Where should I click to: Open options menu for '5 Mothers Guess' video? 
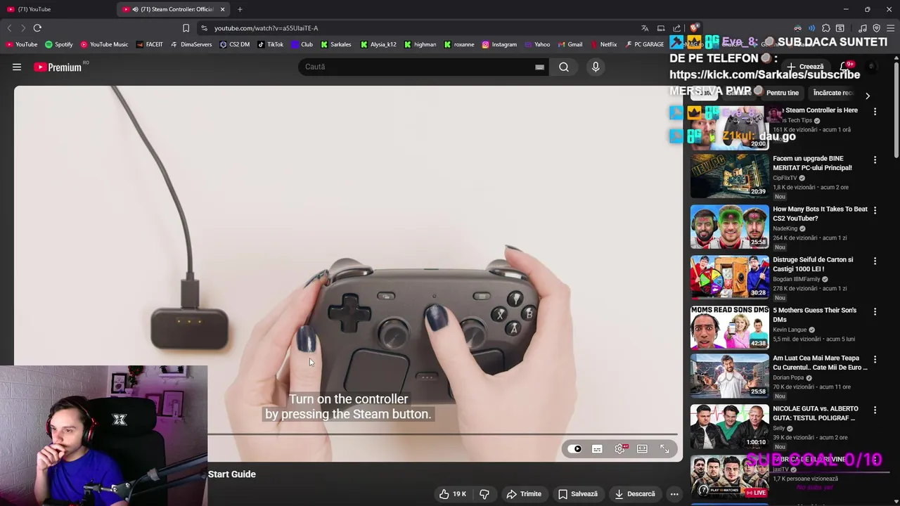pyautogui.click(x=875, y=311)
